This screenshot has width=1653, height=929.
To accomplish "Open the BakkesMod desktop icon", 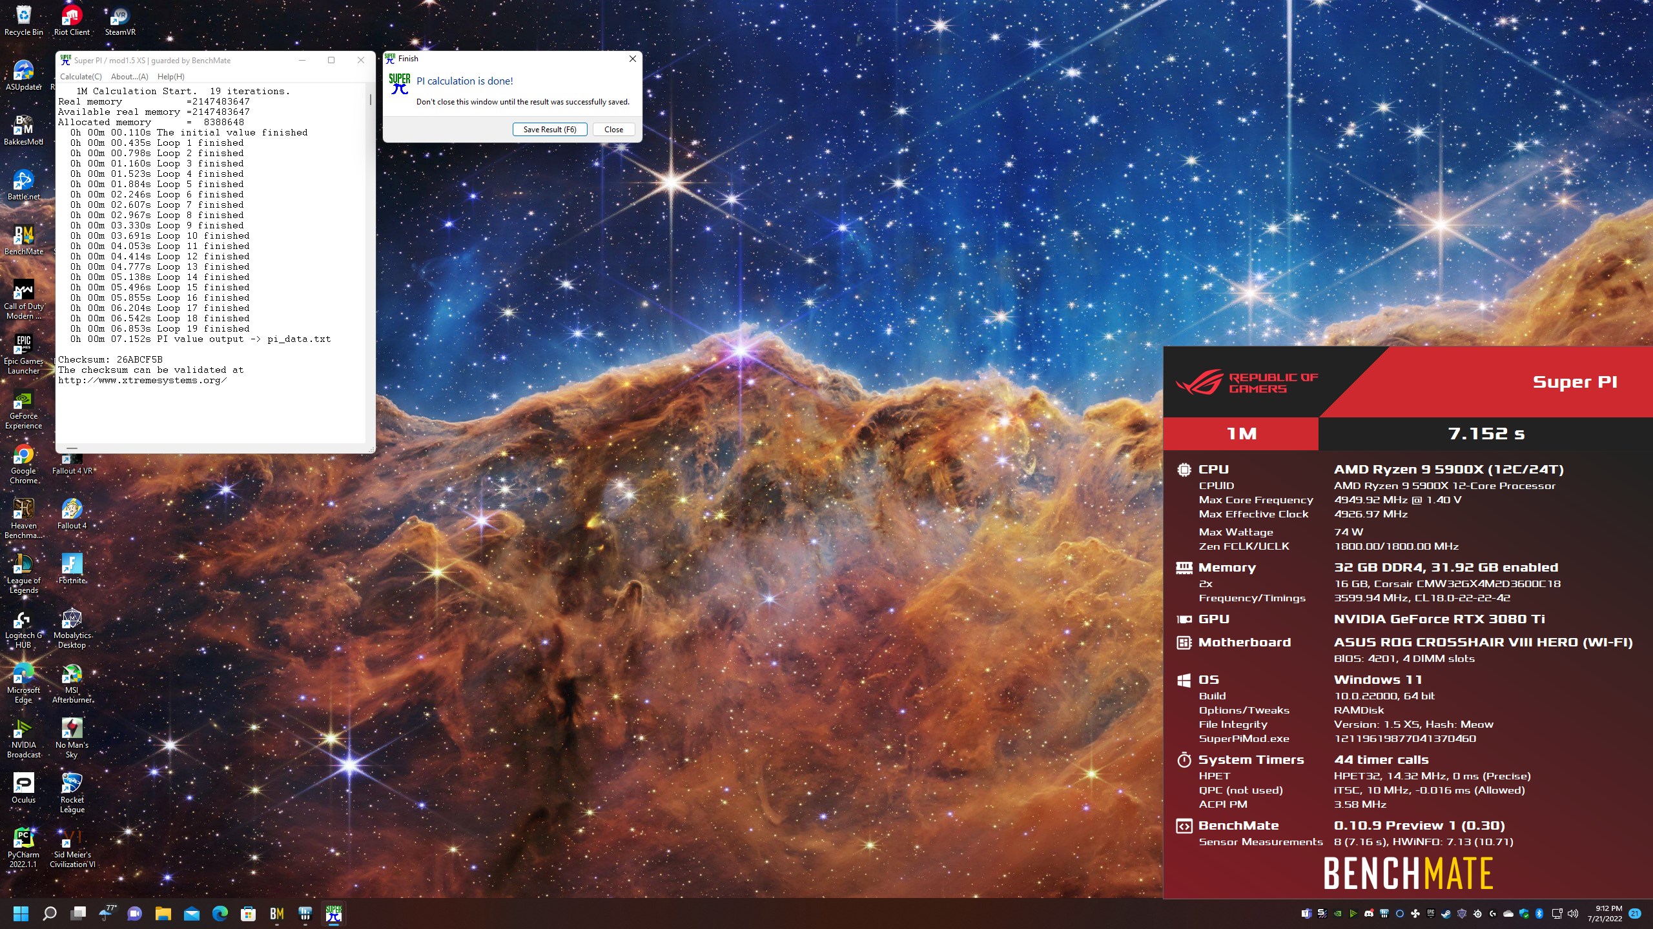I will coord(24,130).
